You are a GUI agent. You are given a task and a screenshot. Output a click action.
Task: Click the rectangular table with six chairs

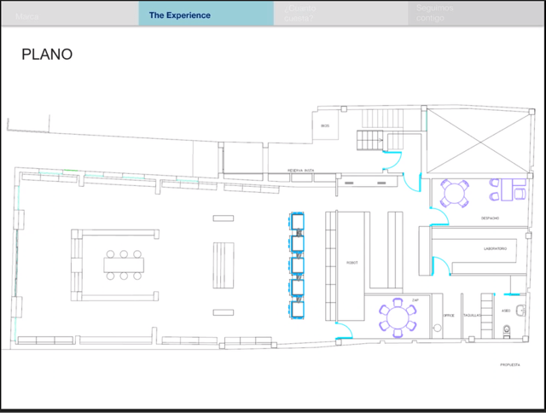(125, 265)
